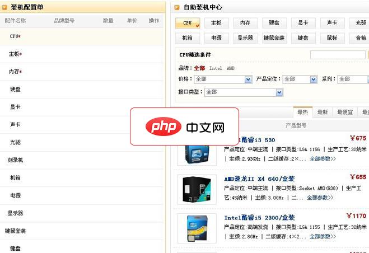The image size is (369, 253).
Task: Select the 光驱 row in configuration list
Action: 82,142
